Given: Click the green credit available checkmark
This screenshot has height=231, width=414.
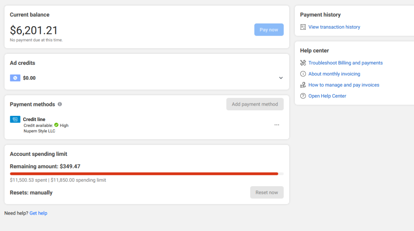Looking at the screenshot, I should 56,125.
